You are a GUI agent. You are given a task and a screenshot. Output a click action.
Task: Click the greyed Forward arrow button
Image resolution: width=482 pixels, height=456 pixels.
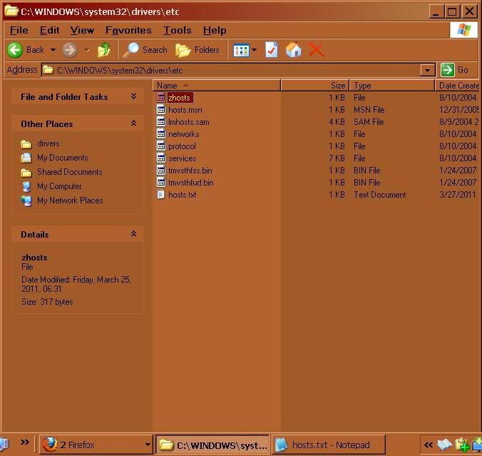(x=70, y=50)
